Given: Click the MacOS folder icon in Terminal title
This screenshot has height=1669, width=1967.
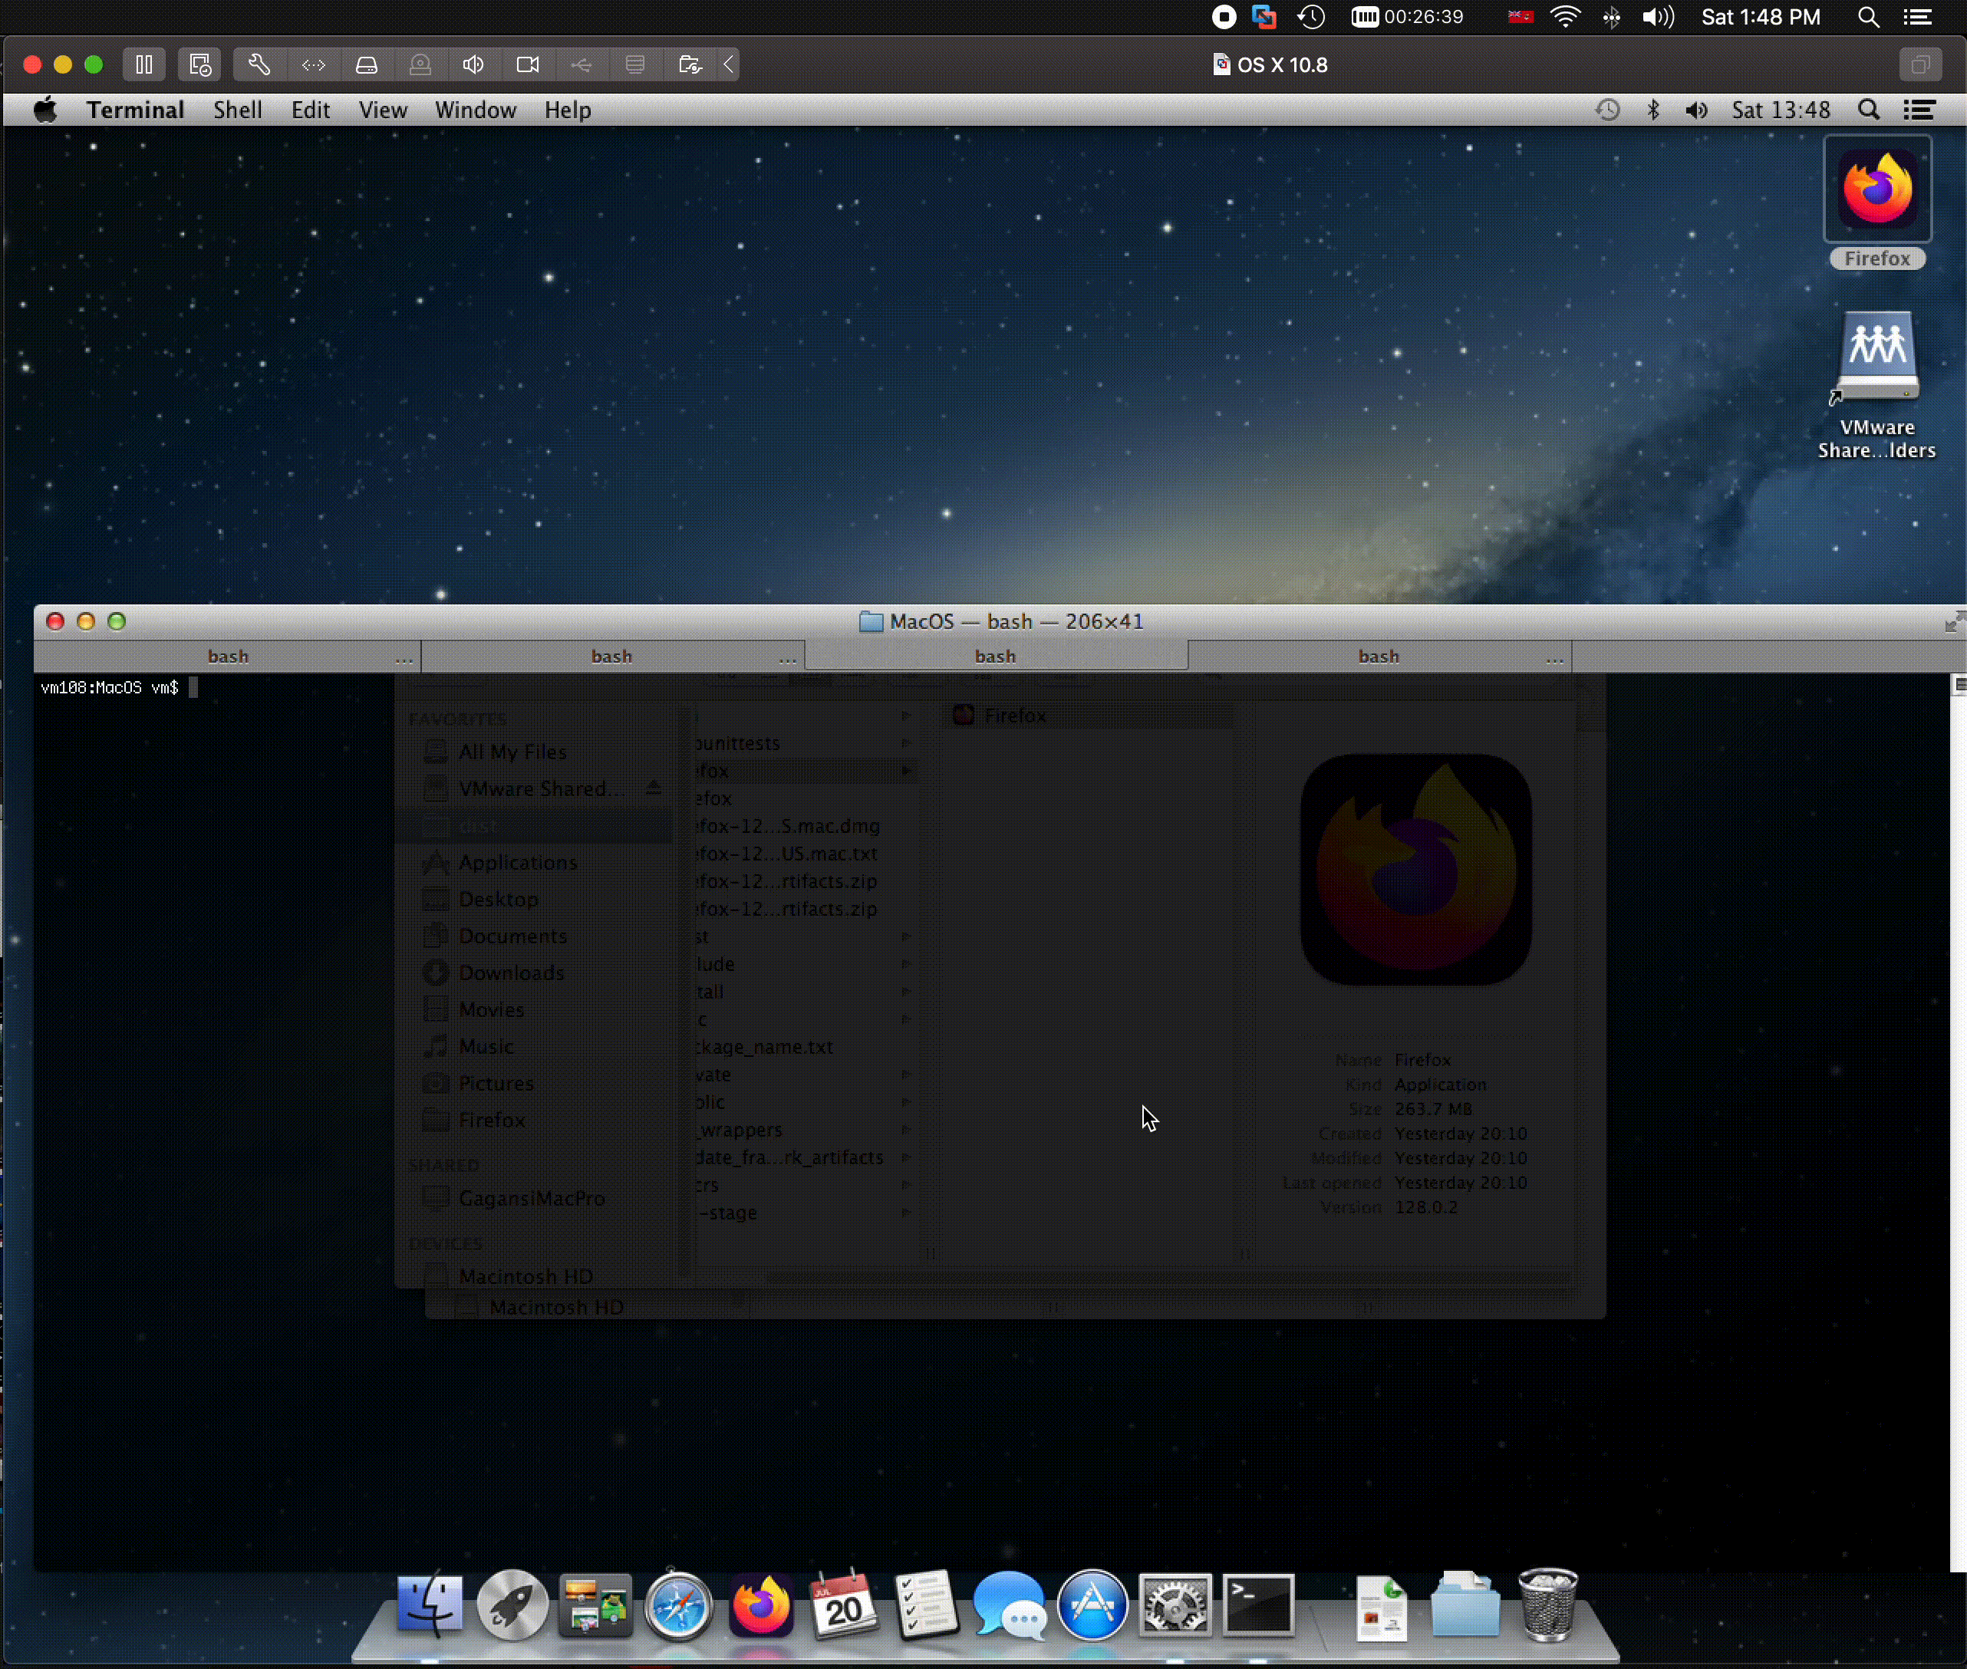Looking at the screenshot, I should pos(871,621).
